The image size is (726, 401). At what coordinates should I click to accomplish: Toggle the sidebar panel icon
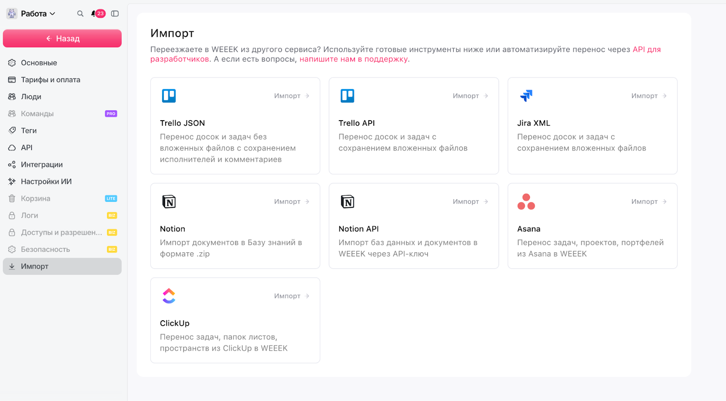pos(115,14)
